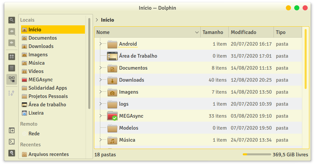Go back using the back arrow button

[x=12, y=31]
